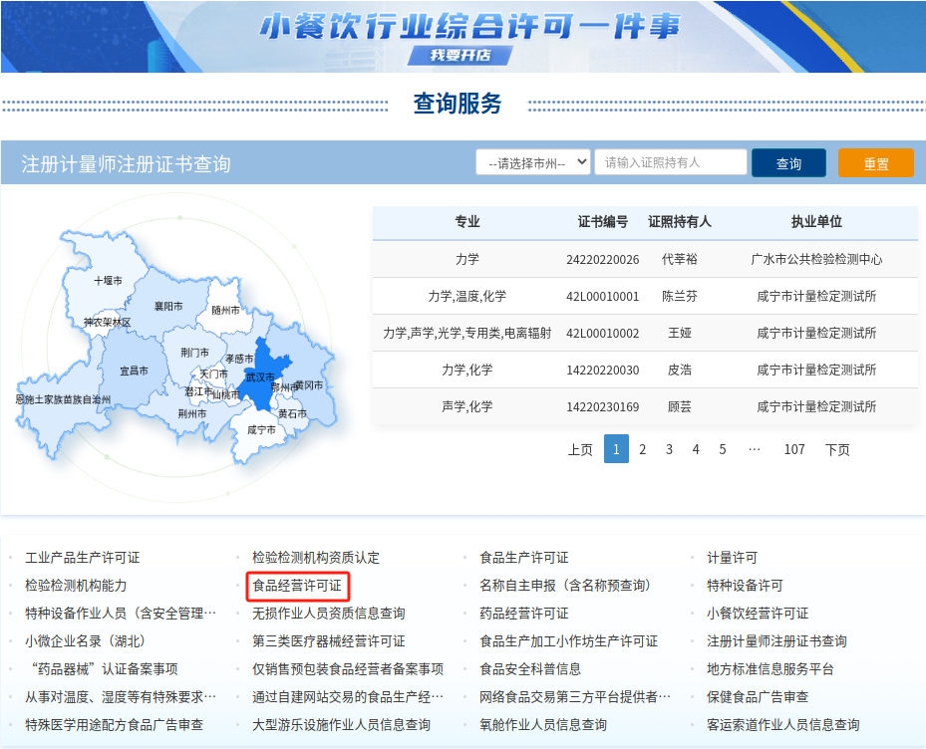Click the orange 重置 reset button

point(876,163)
